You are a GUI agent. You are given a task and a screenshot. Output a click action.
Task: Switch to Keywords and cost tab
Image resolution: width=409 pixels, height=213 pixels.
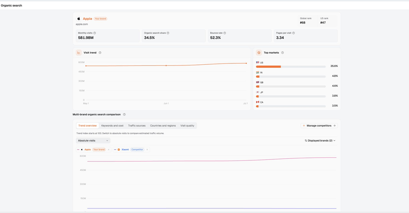tap(112, 126)
